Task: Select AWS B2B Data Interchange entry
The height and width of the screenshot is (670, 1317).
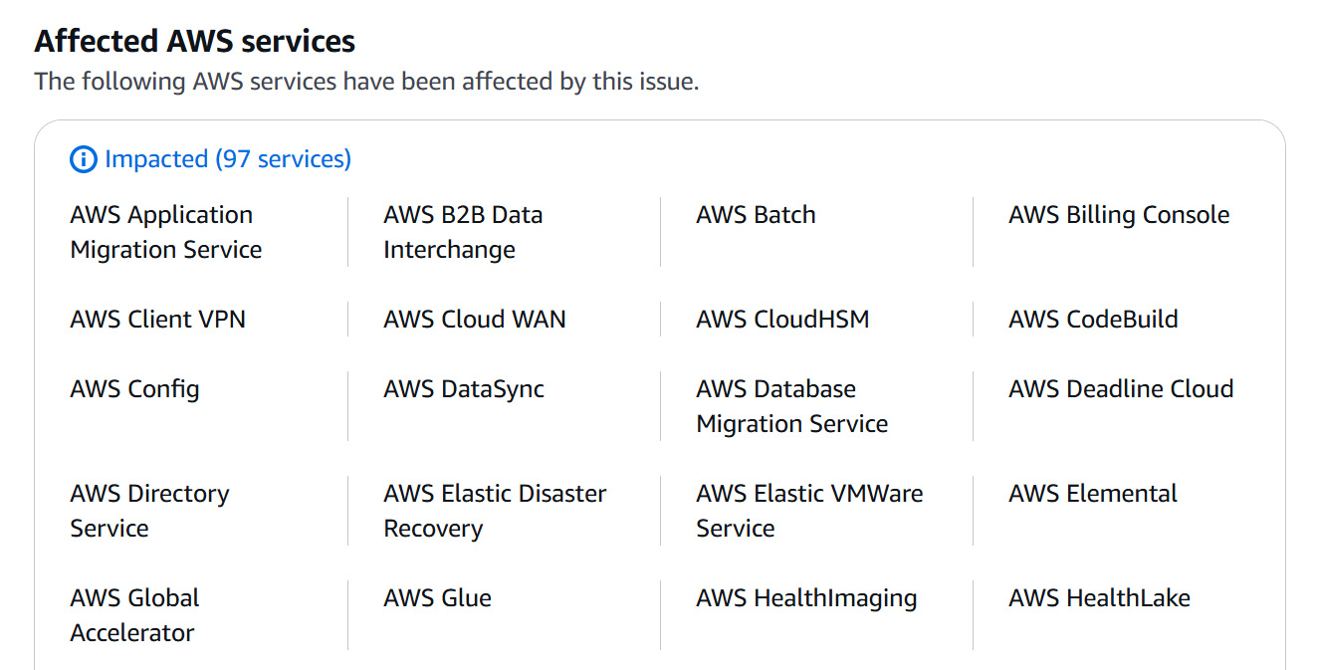Action: coord(463,232)
